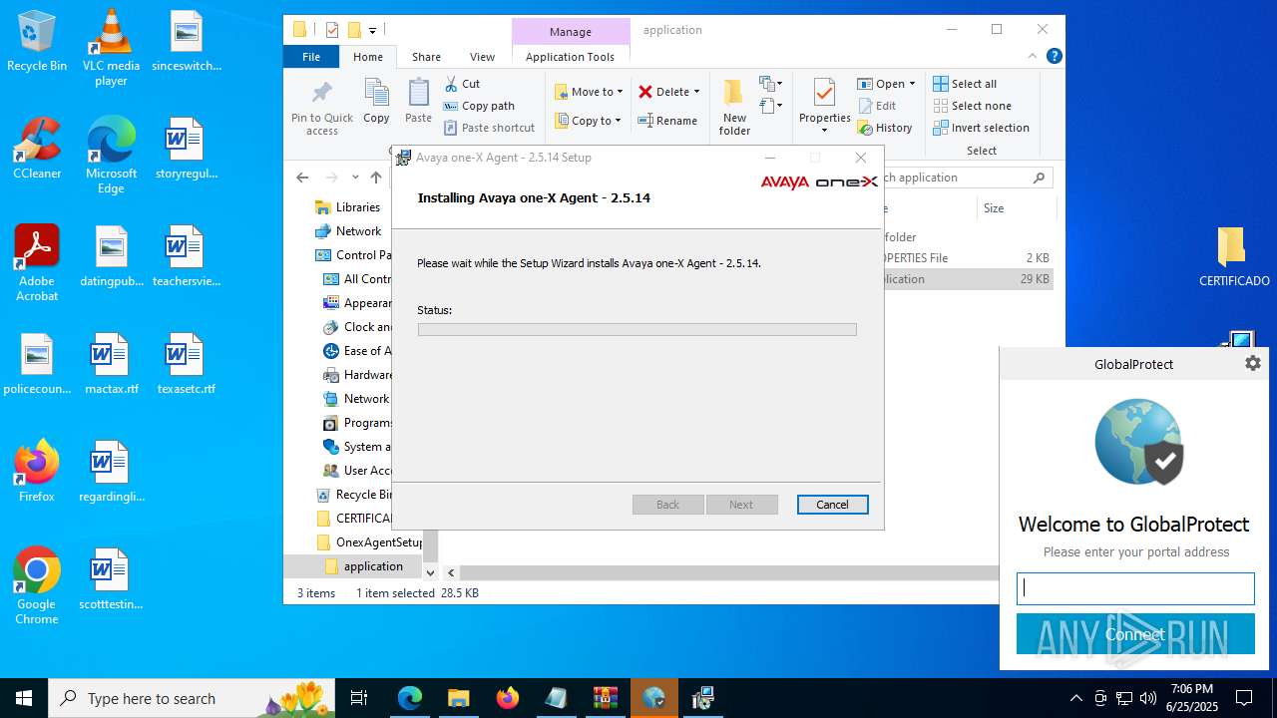Click the Cut icon in the ribbon

click(x=462, y=84)
